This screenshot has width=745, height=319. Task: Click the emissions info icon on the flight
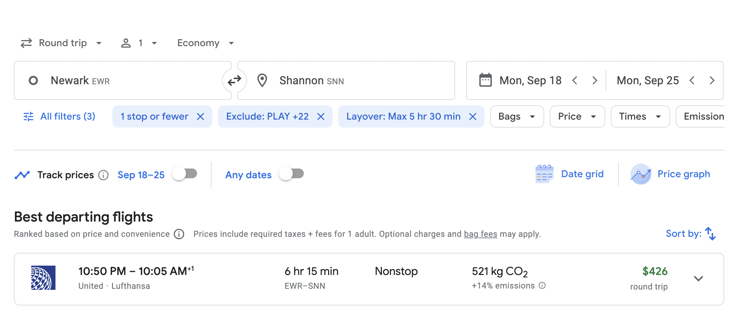click(x=542, y=286)
